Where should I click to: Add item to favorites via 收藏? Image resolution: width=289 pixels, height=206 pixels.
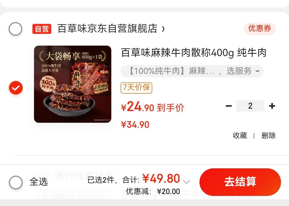click(240, 135)
